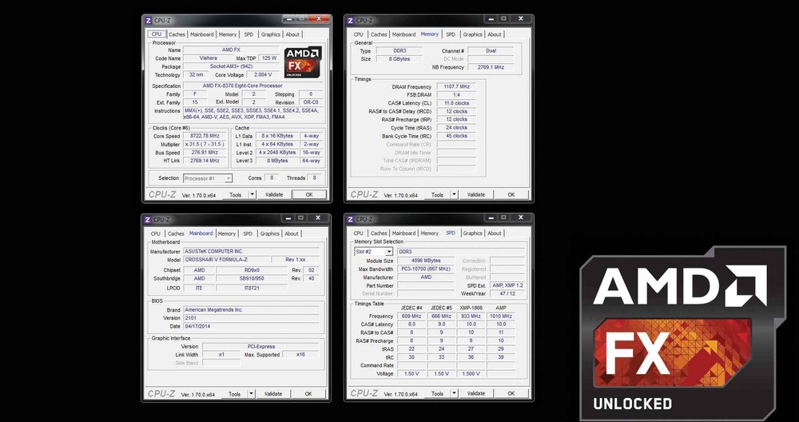Open the Processor #1 selection dropdown
799x422 pixels.
229,178
